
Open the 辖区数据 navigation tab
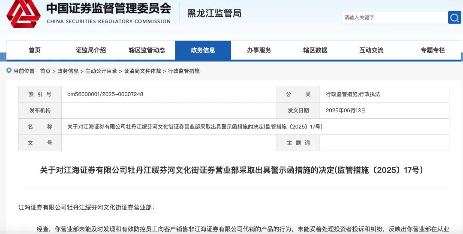tap(315, 50)
